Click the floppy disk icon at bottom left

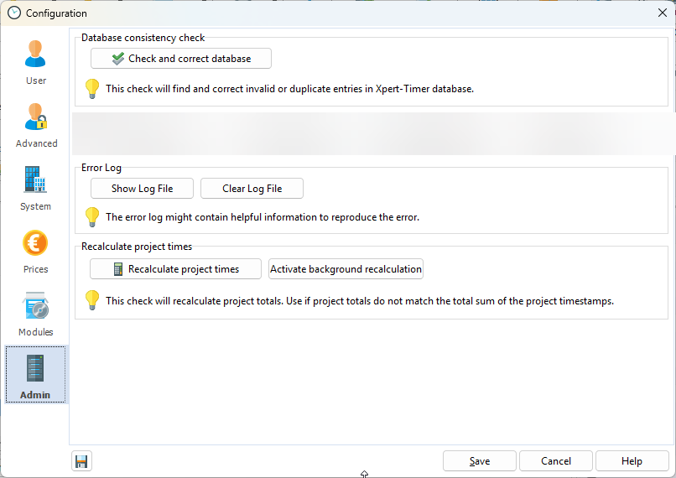coord(81,461)
